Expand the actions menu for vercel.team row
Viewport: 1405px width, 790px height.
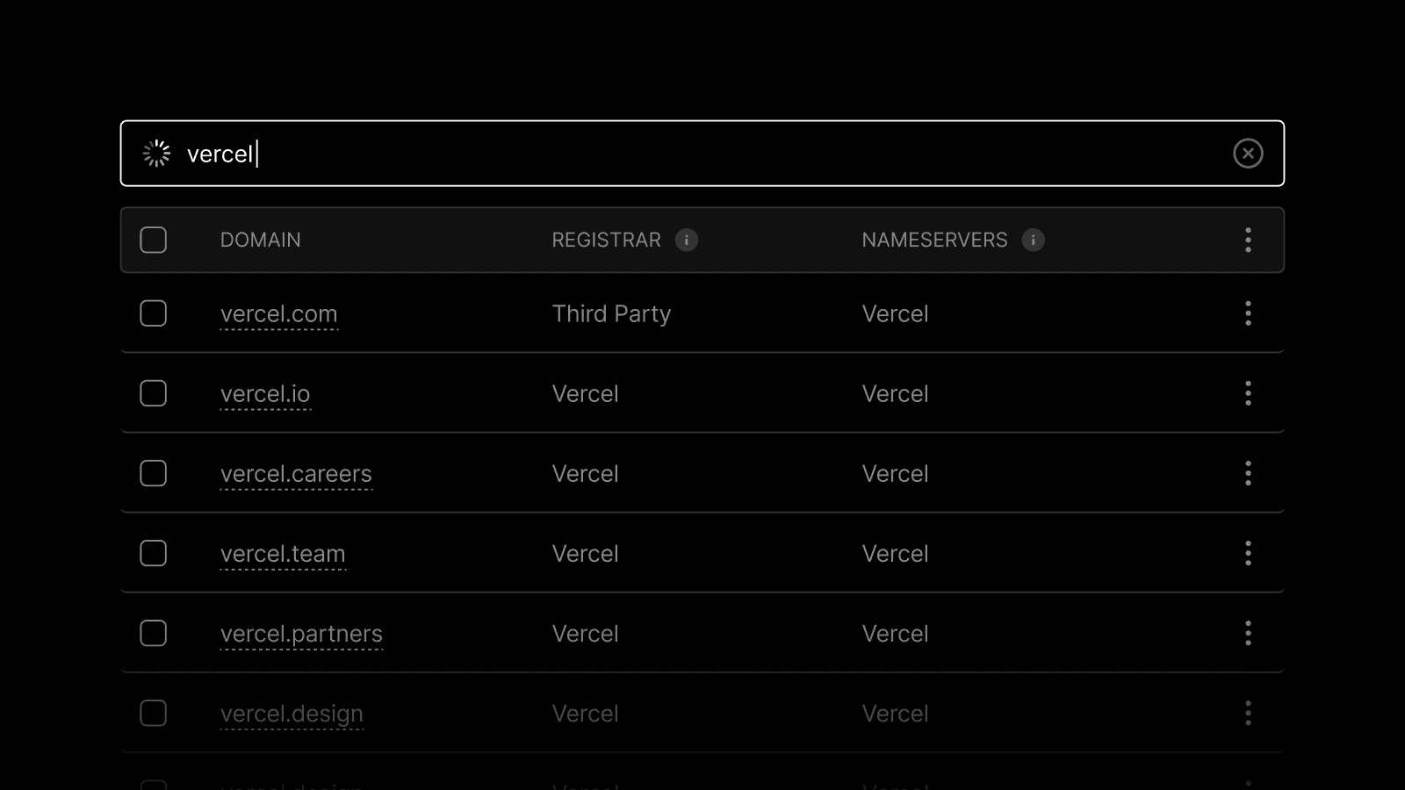pyautogui.click(x=1248, y=553)
